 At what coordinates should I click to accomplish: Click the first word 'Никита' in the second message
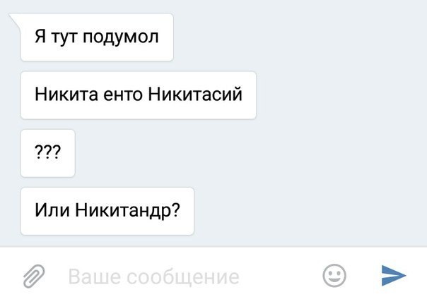click(66, 95)
